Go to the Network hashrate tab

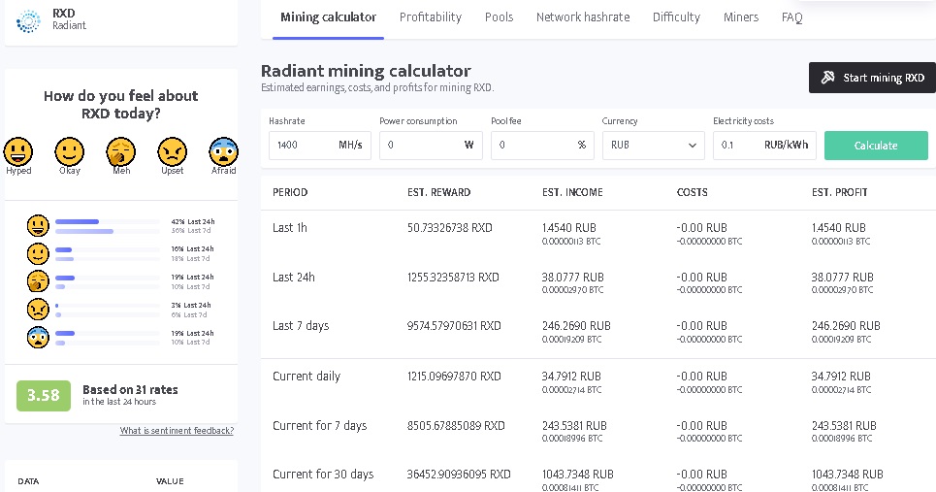click(x=582, y=17)
